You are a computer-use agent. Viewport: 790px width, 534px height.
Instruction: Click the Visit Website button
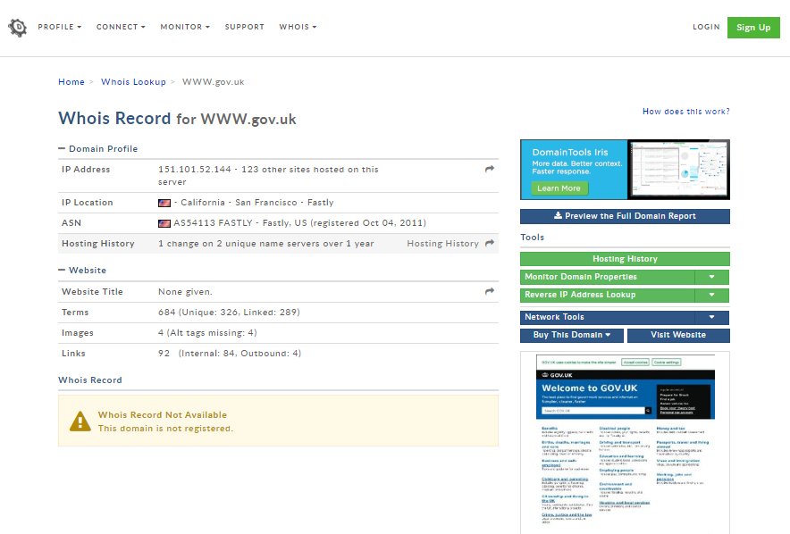click(678, 335)
